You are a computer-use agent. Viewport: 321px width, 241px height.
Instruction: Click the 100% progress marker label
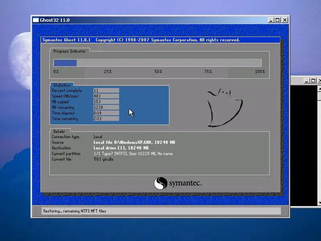tap(260, 71)
